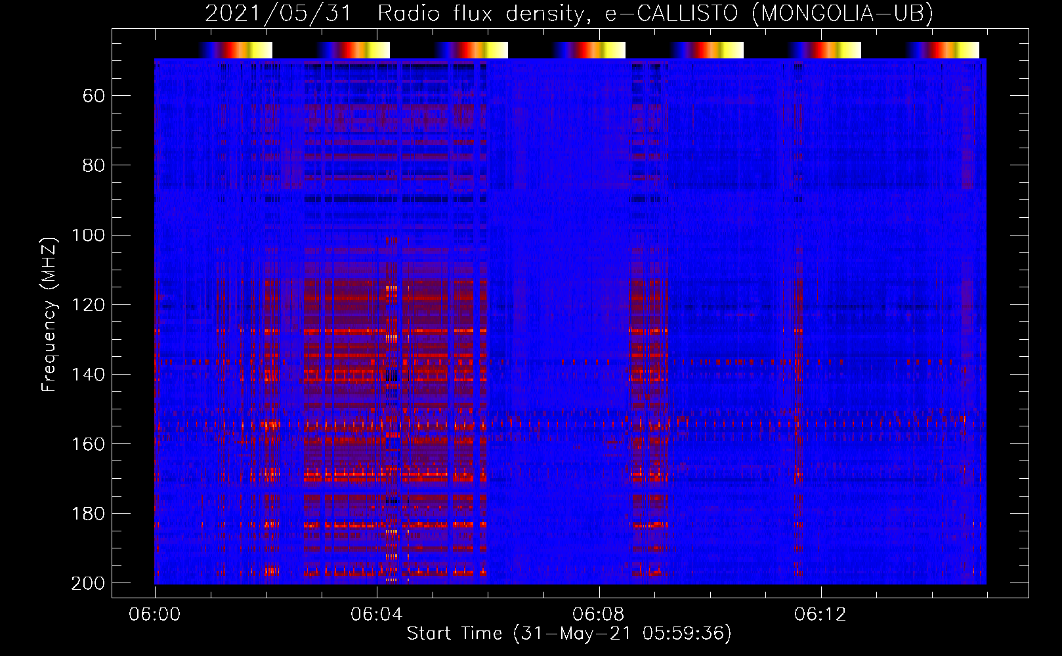Image resolution: width=1062 pixels, height=656 pixels.
Task: Click the rightmost color scale bar
Action: point(942,50)
